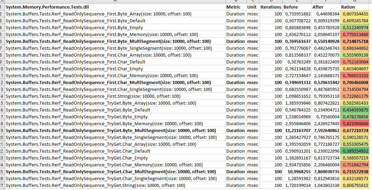Select Before value 0,735951882

297,14
